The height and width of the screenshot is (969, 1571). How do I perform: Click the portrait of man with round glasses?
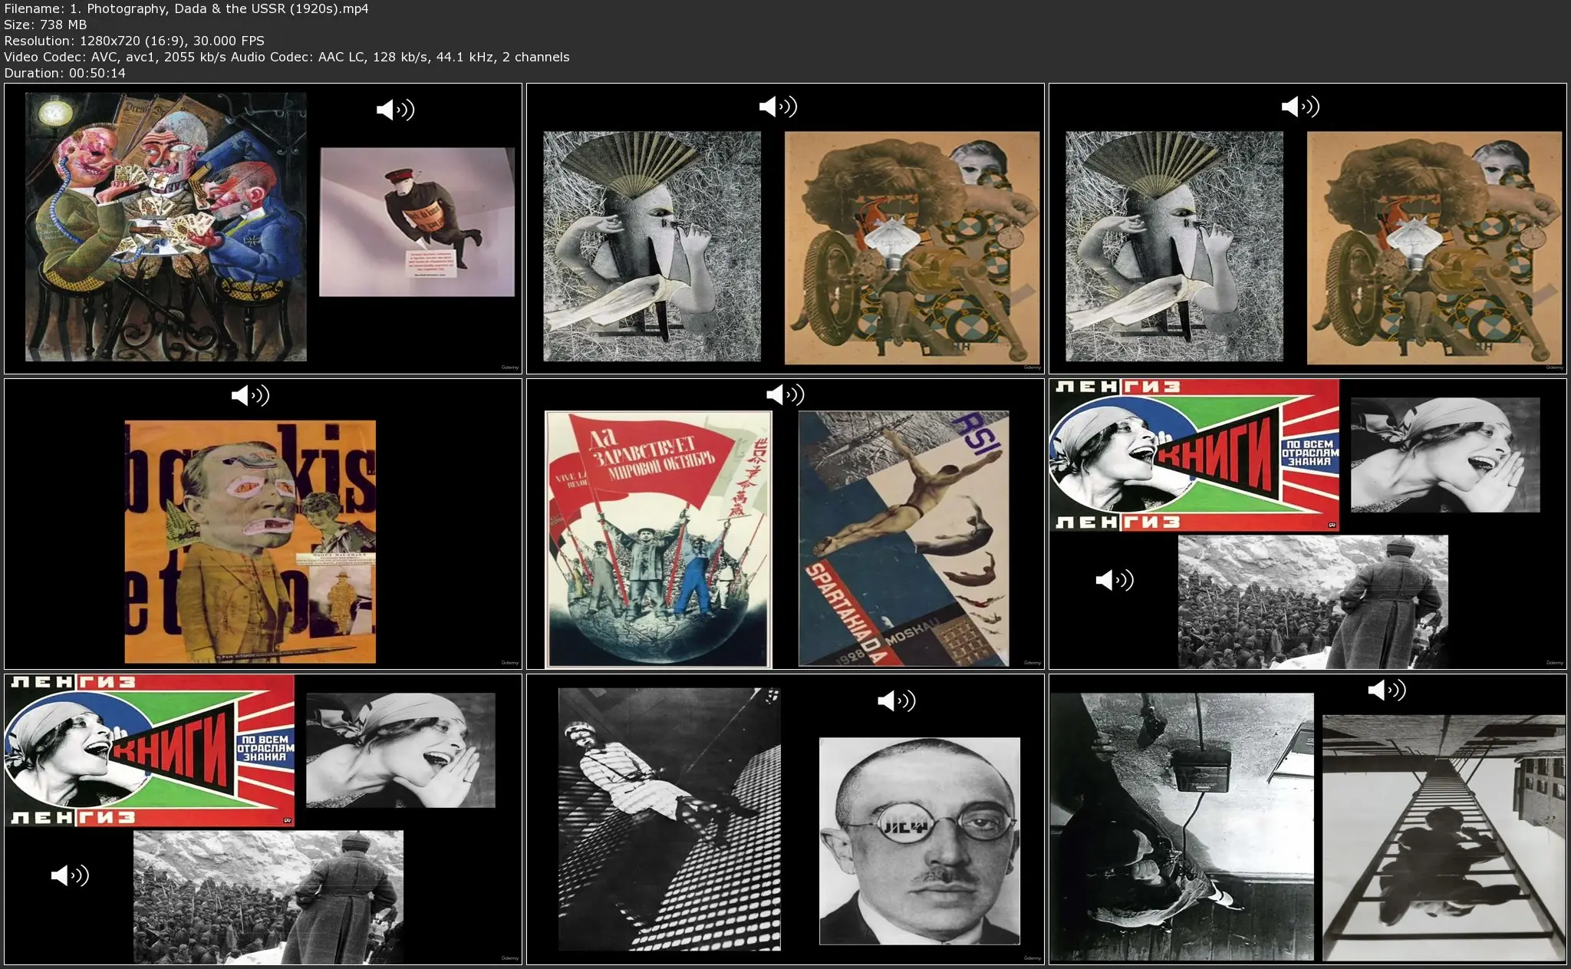(919, 841)
